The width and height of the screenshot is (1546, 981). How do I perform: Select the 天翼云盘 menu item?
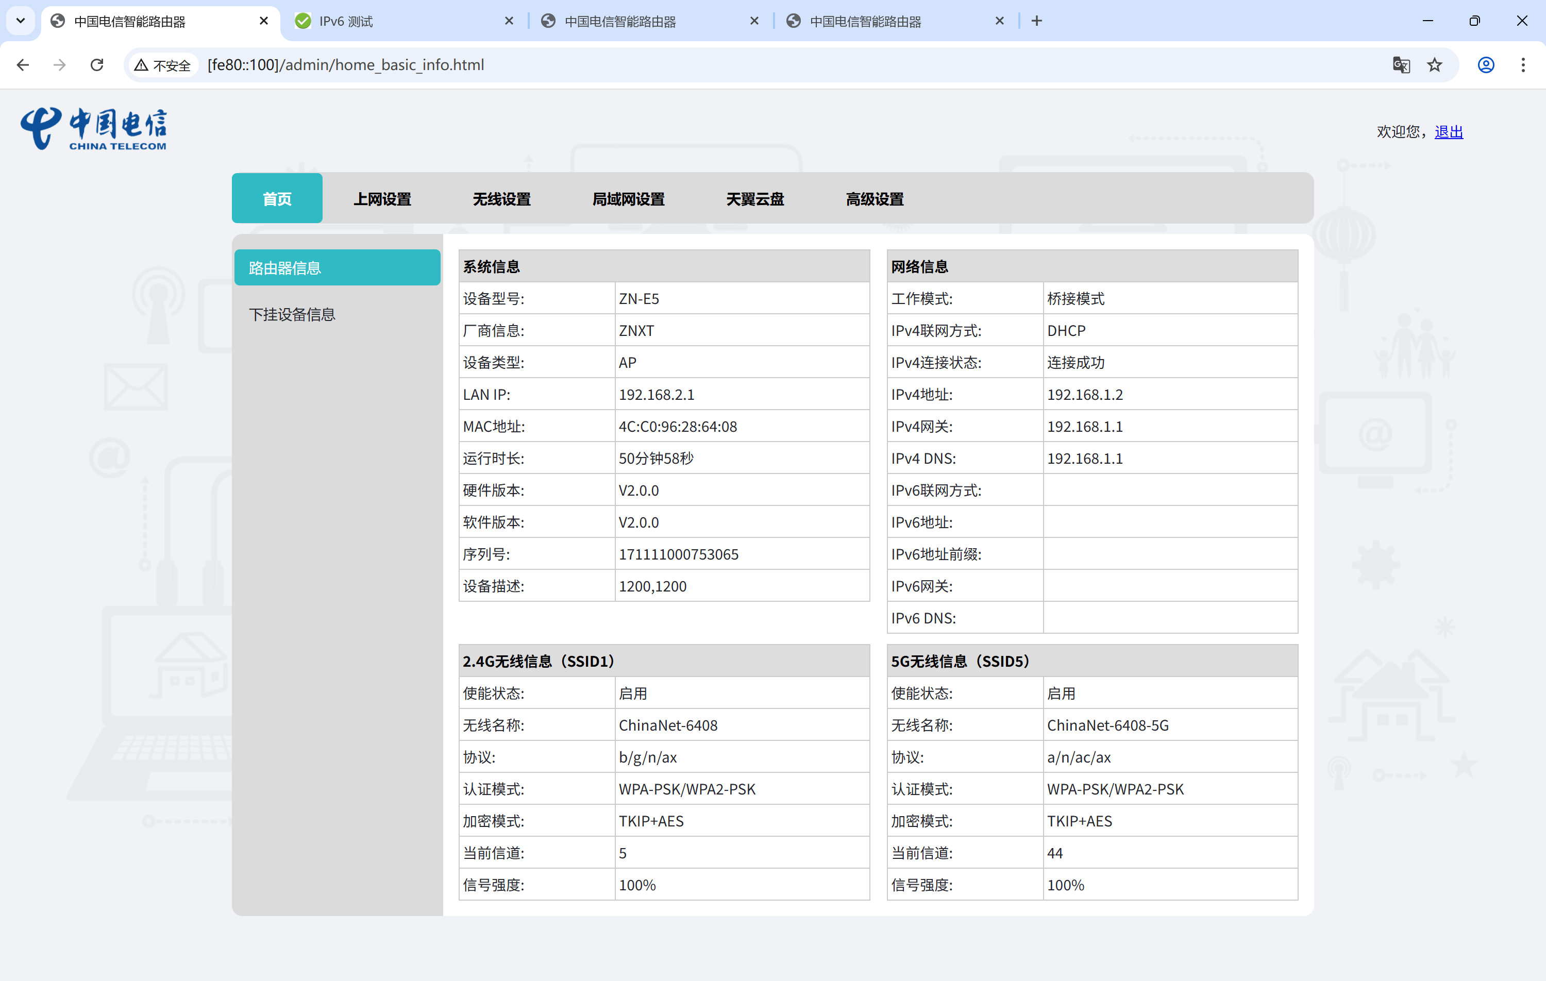click(x=755, y=199)
